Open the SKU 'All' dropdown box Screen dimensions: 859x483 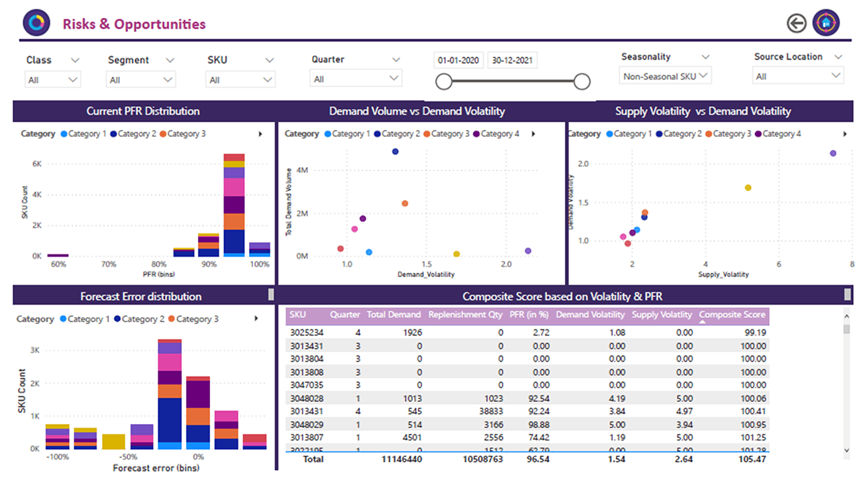coord(240,79)
